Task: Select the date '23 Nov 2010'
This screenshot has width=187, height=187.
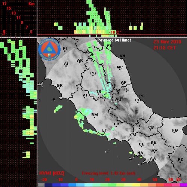Action: [167, 42]
